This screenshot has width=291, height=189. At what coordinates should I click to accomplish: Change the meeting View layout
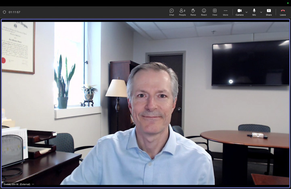coord(215,12)
